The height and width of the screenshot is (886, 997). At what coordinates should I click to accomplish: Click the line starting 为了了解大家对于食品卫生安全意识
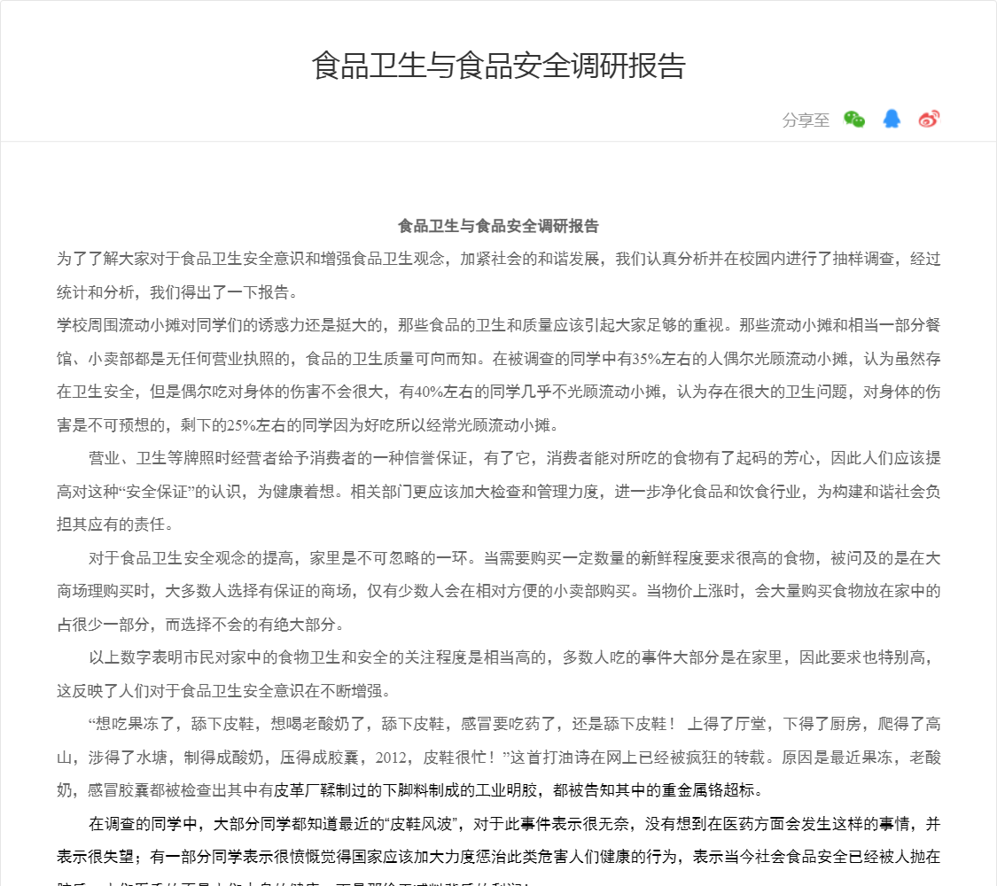coord(498,259)
